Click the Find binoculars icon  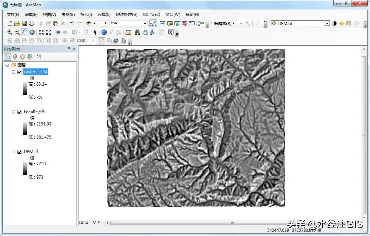coord(137,32)
